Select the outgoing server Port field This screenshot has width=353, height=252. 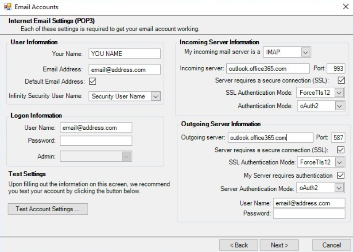pos(338,137)
